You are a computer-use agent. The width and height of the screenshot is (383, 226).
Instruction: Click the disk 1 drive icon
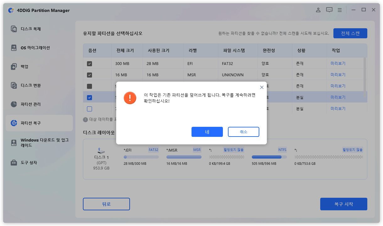(101, 150)
